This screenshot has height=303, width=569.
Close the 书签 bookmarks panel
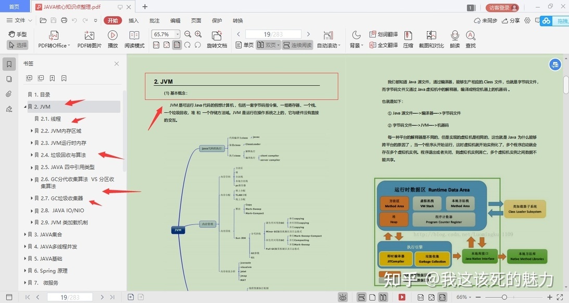coord(117,64)
